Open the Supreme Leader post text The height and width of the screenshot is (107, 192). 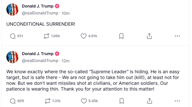coord(93,80)
